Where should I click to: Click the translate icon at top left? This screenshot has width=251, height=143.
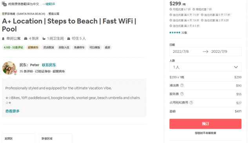(x=4, y=4)
